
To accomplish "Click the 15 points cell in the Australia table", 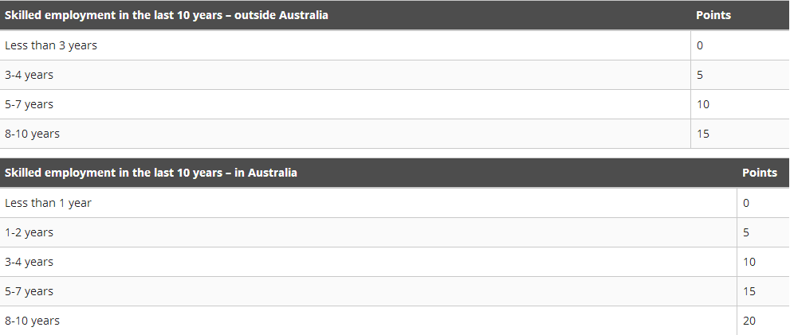I will 764,291.
